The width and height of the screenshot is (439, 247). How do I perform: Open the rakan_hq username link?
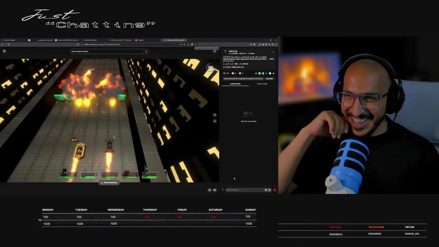point(233,51)
